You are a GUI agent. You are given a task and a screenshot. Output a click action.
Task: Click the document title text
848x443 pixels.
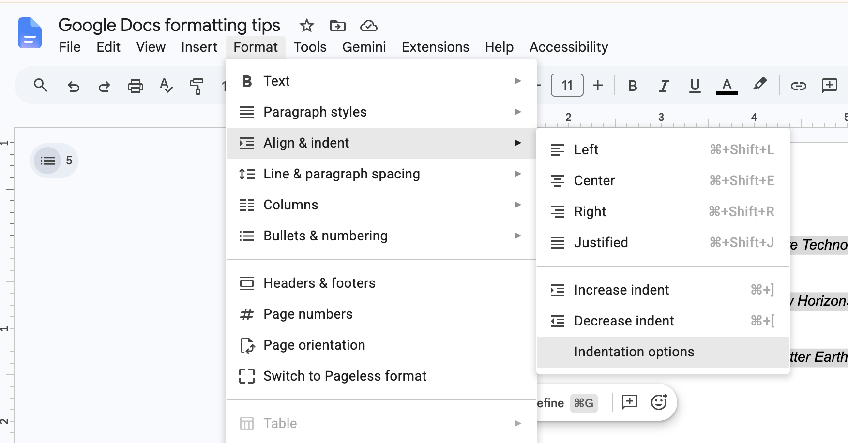click(x=169, y=25)
